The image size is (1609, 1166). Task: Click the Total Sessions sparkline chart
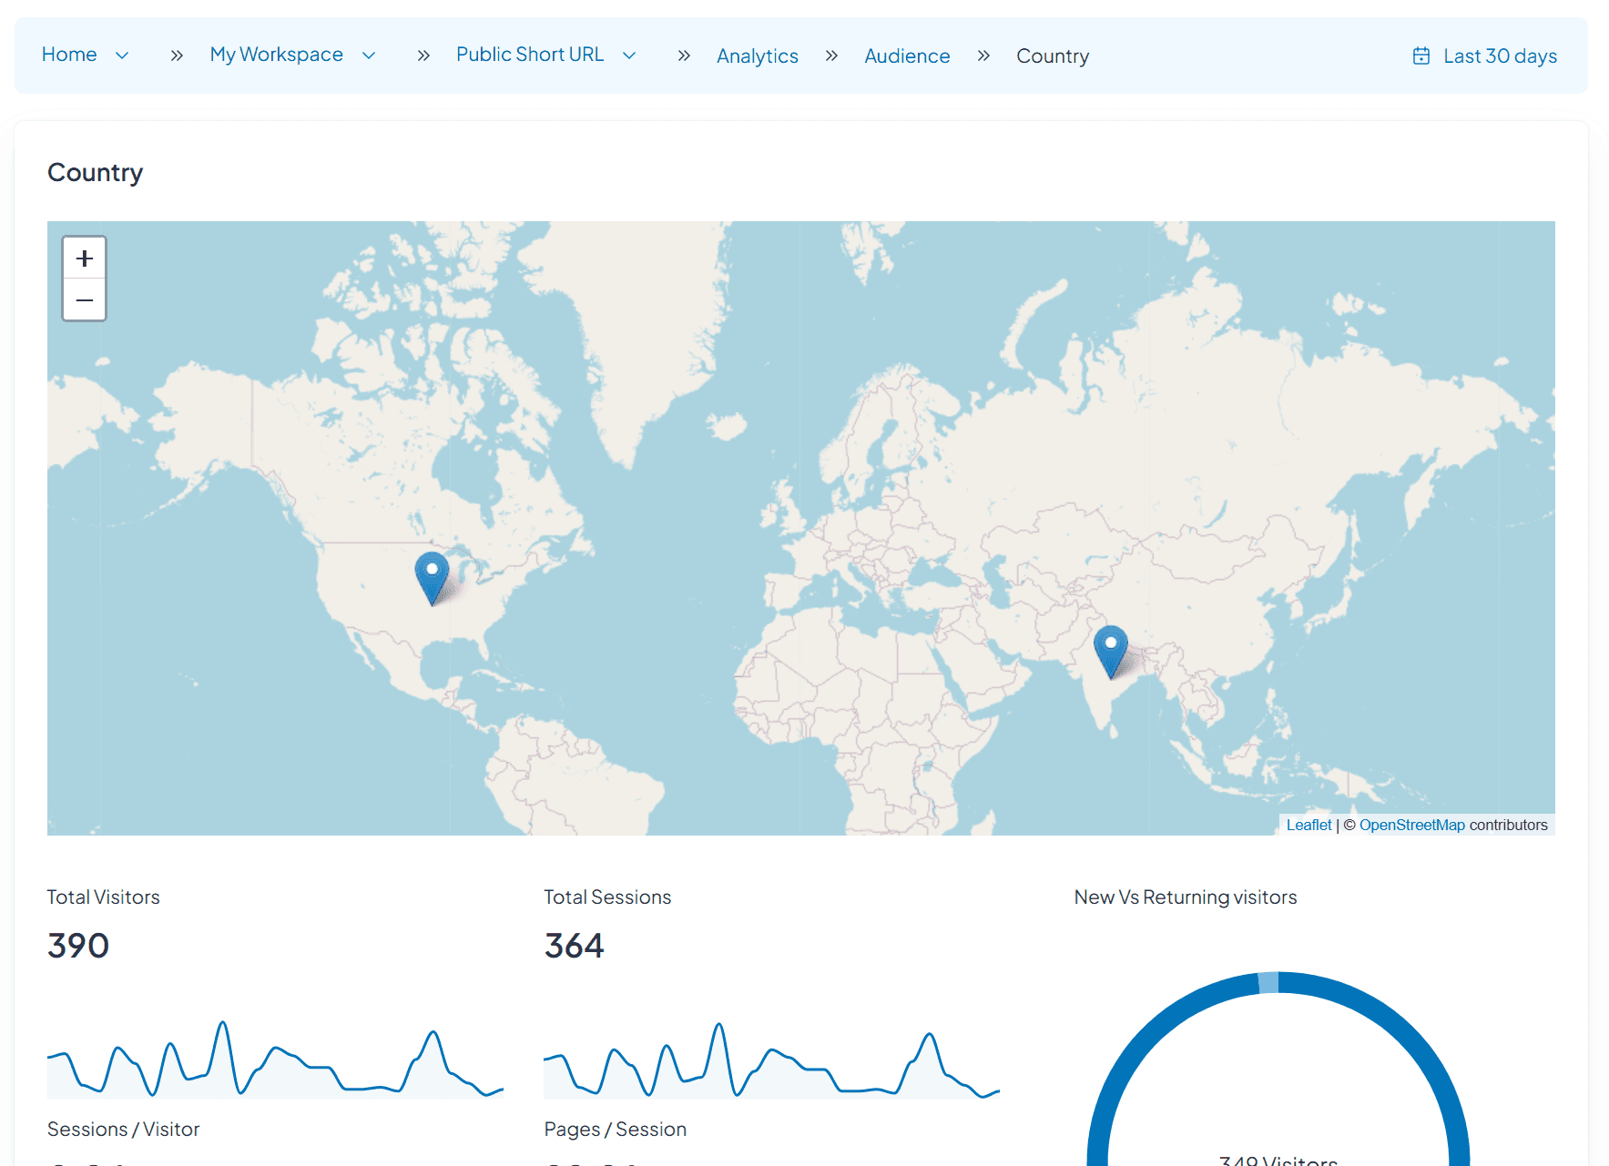tap(771, 1059)
